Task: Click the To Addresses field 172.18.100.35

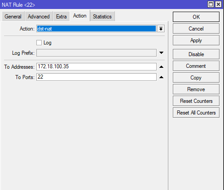Action: coord(97,66)
